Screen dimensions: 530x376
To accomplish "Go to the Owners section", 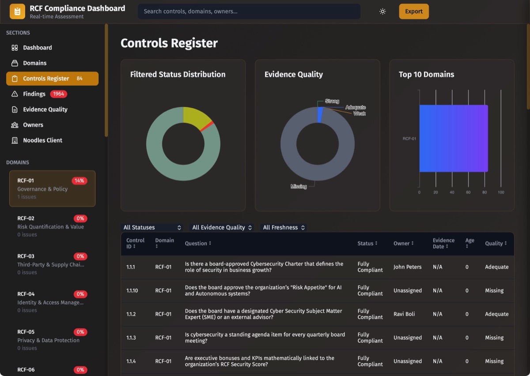I will point(33,125).
